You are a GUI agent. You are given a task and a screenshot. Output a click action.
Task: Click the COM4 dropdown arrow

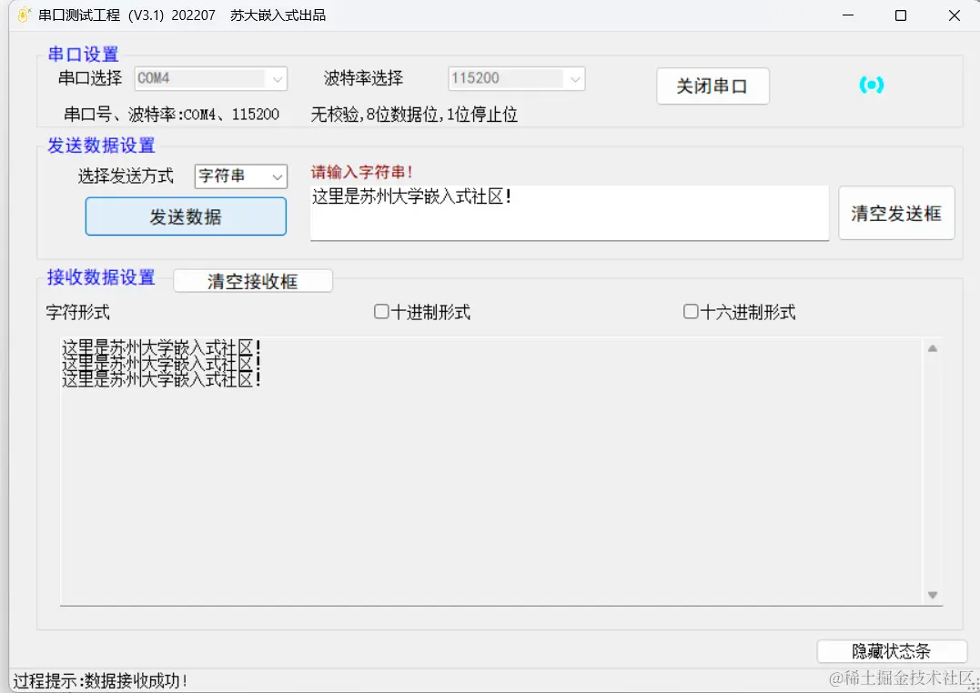277,79
